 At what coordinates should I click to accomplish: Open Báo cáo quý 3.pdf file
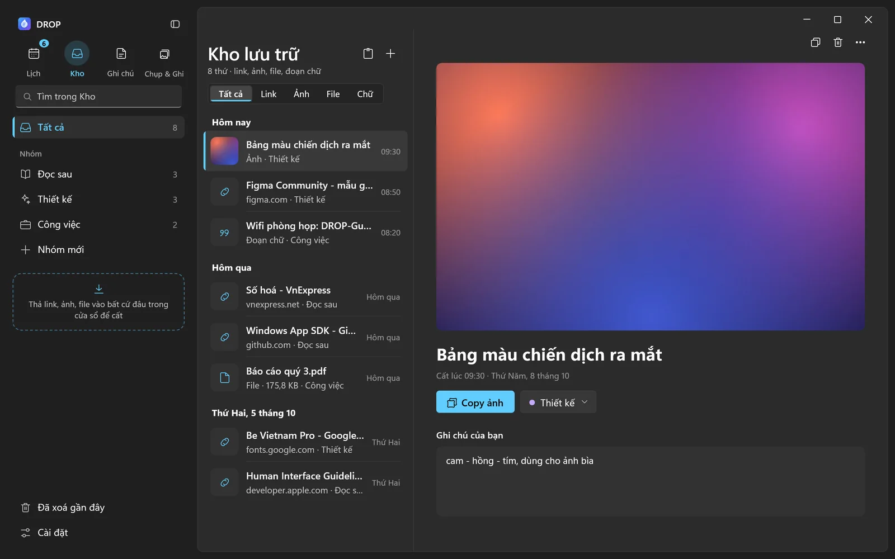tap(306, 378)
